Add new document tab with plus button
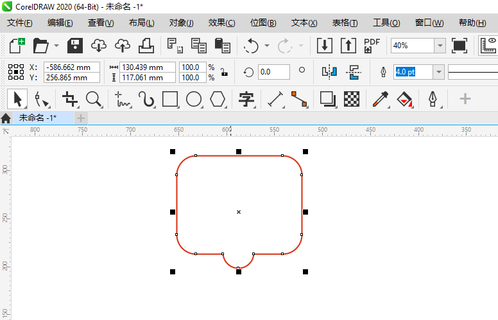The height and width of the screenshot is (320, 498). 81,118
